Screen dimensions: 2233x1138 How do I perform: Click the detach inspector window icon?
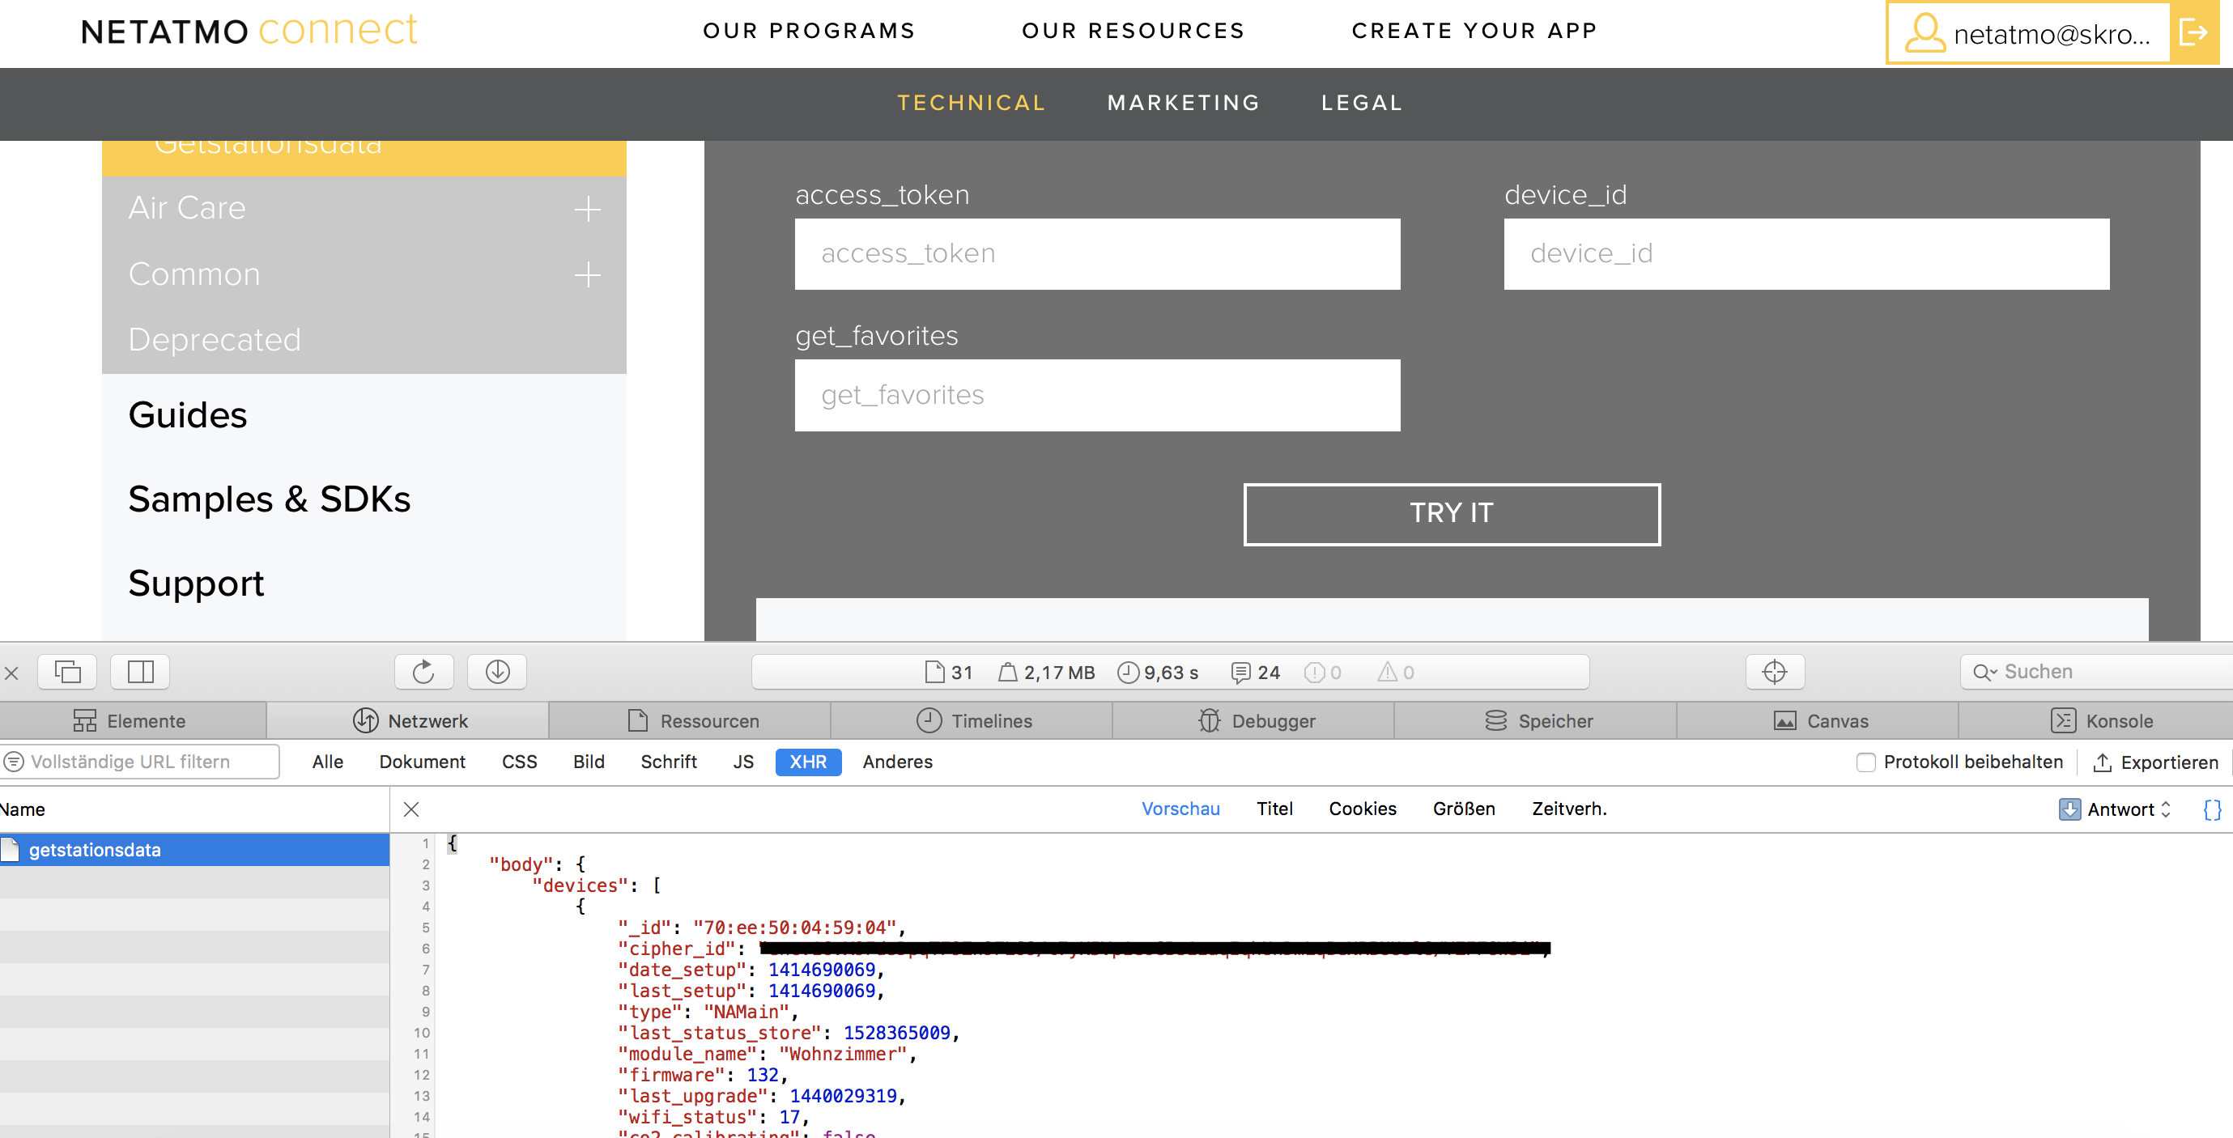tap(68, 672)
